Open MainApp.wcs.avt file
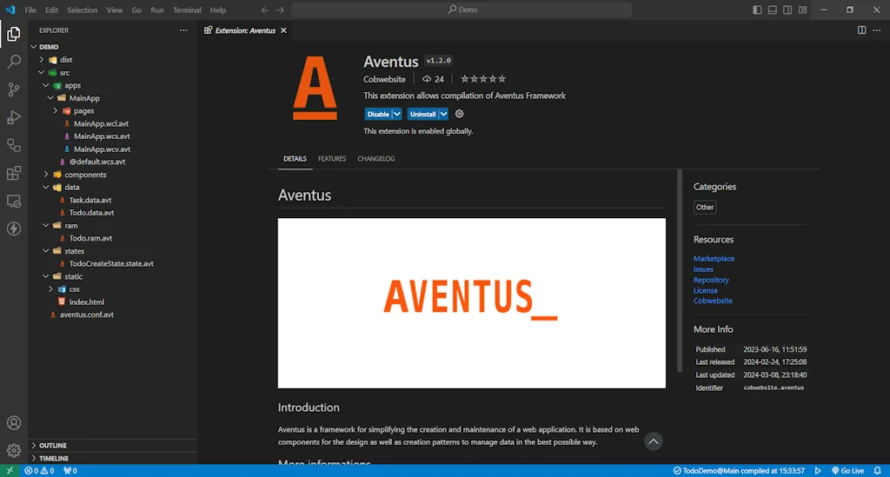 [102, 136]
